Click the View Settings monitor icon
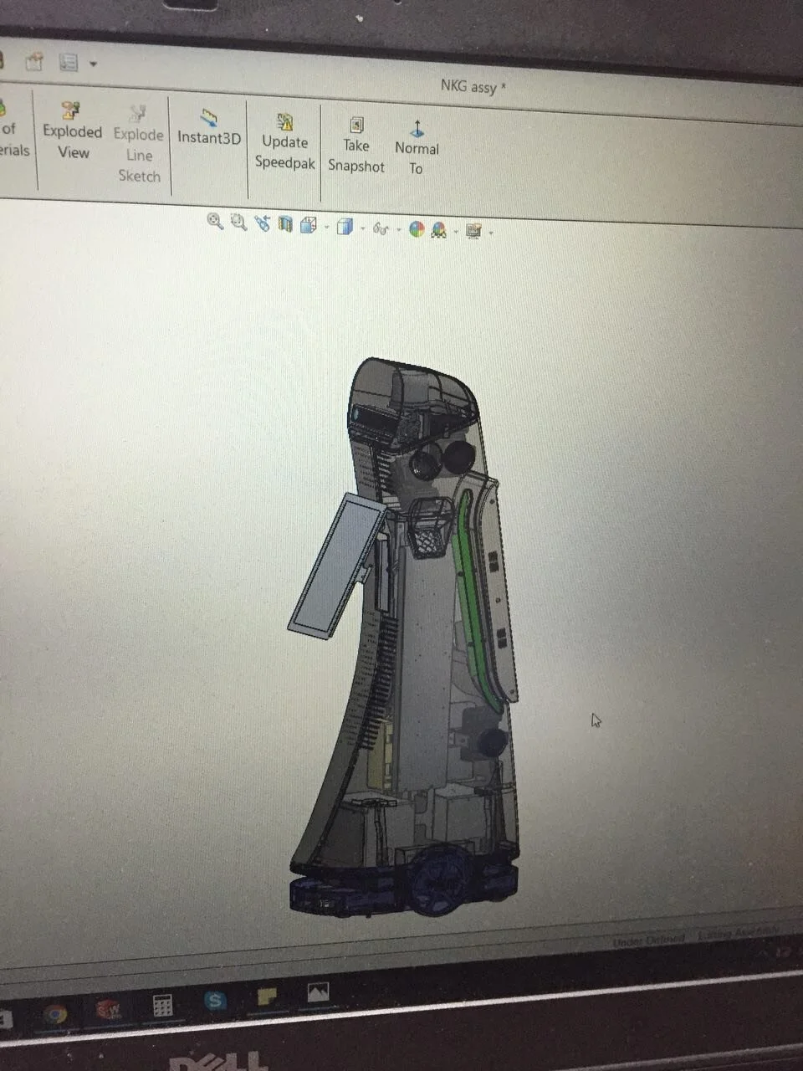Screen dimensions: 803x1071 473,231
